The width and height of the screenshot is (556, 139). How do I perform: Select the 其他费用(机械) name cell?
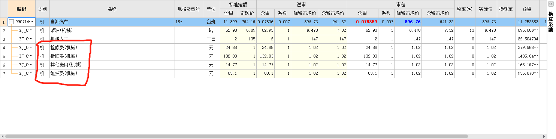pyautogui.click(x=112, y=65)
